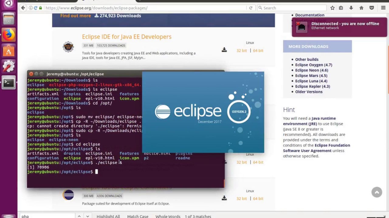Screen dimensions: 389x218
Task: Open Eclipse Luna (4.4) link
Action: click(x=311, y=81)
